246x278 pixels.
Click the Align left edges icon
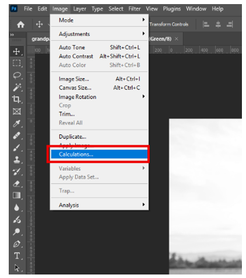[x=206, y=25]
